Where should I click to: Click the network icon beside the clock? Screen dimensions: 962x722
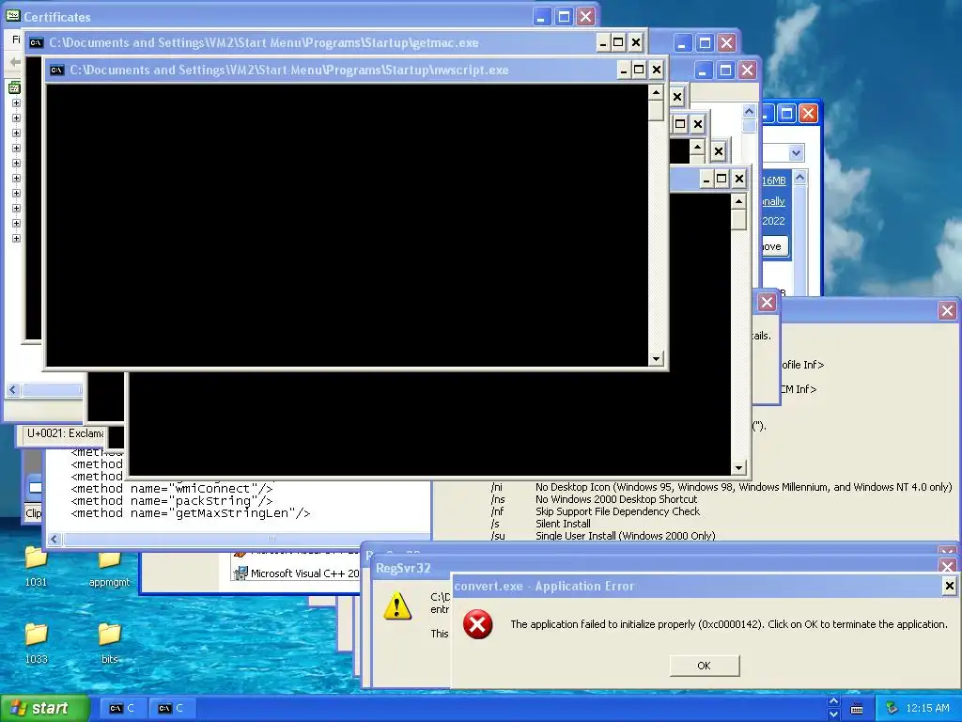pos(892,709)
